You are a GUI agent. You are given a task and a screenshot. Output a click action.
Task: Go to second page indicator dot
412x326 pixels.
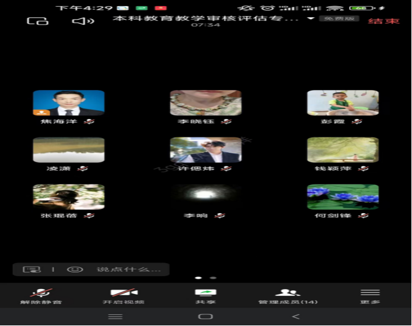click(x=213, y=278)
